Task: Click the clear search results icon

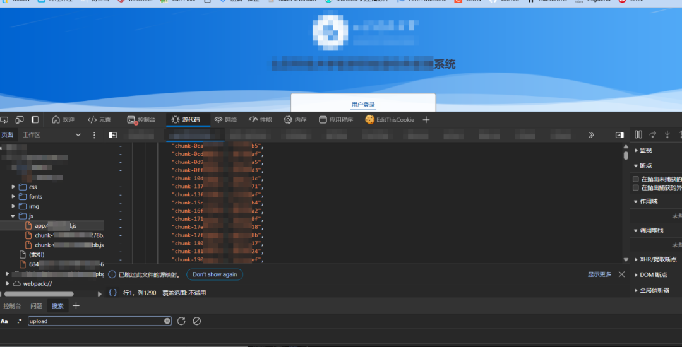Action: [x=196, y=321]
